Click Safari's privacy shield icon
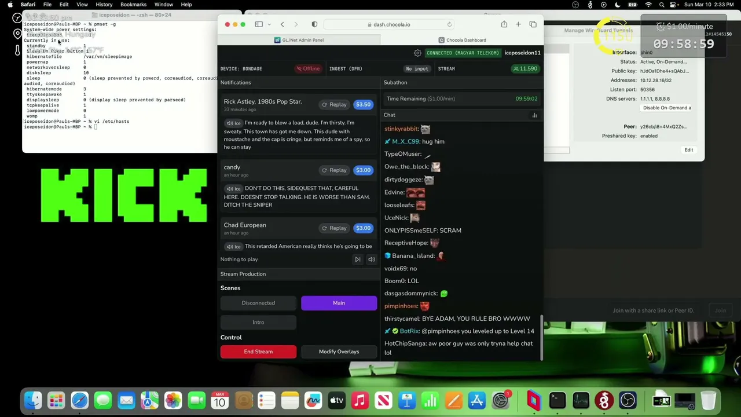Viewport: 741px width, 417px height. [314, 24]
